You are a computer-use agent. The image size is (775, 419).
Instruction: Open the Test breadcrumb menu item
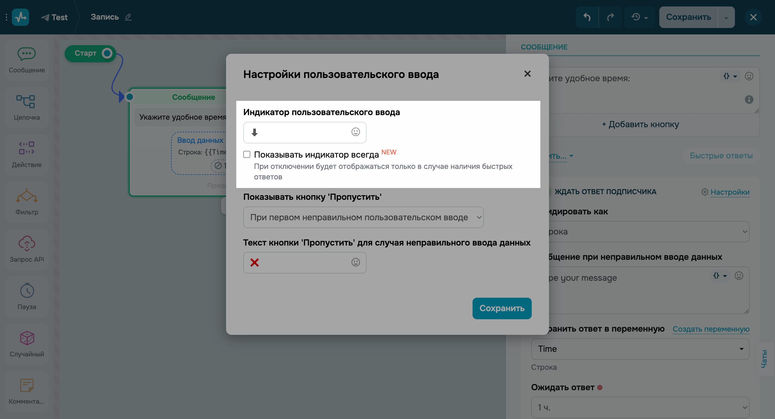(55, 17)
